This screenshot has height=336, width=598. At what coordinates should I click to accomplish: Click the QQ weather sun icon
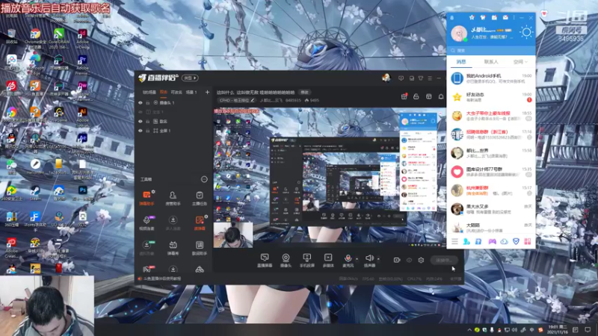[526, 32]
